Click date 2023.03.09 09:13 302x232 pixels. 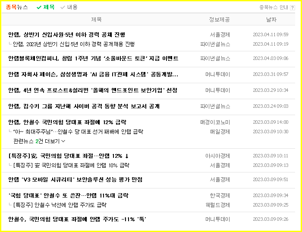coord(271,165)
